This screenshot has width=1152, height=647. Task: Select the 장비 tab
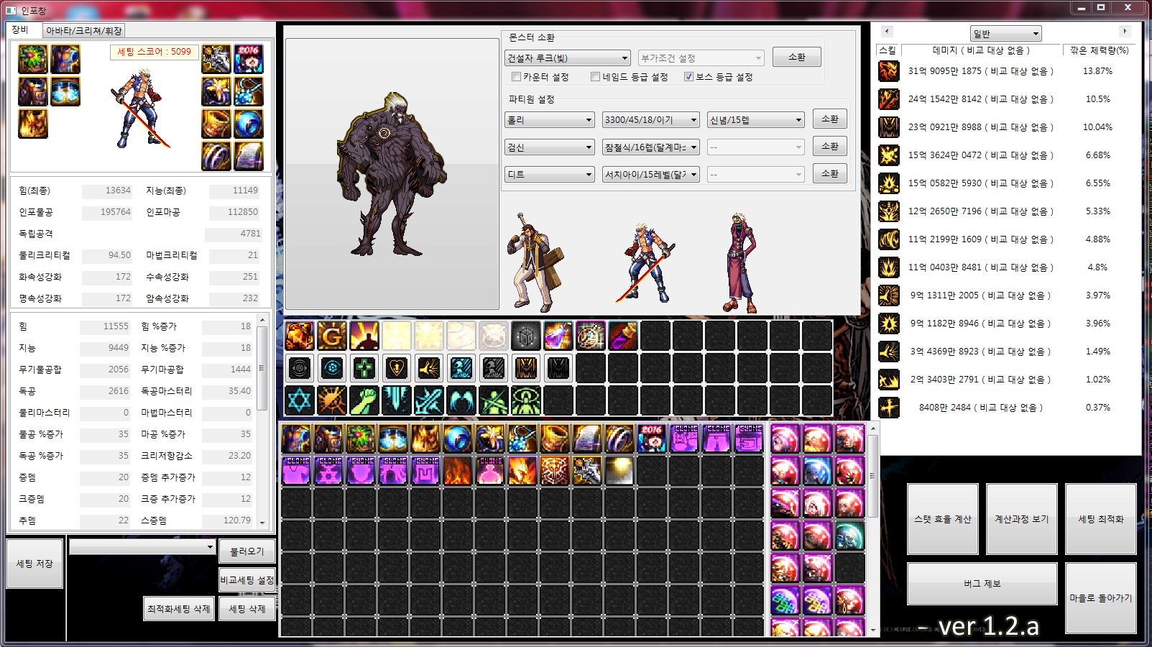pos(20,30)
